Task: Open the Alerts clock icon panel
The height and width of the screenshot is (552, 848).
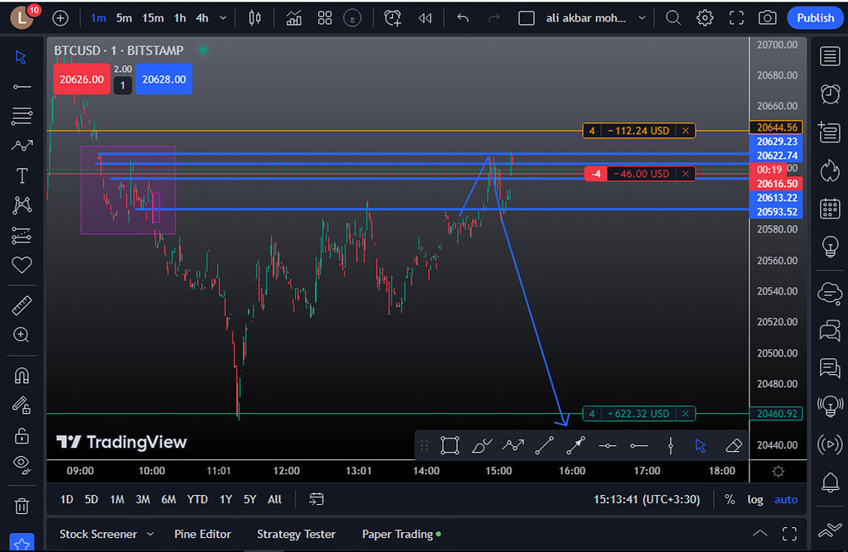Action: coord(829,94)
